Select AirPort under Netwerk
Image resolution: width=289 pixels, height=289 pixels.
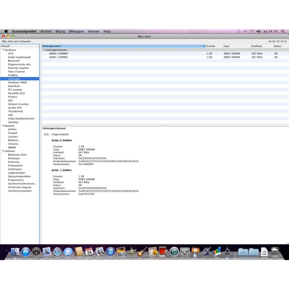point(12,129)
